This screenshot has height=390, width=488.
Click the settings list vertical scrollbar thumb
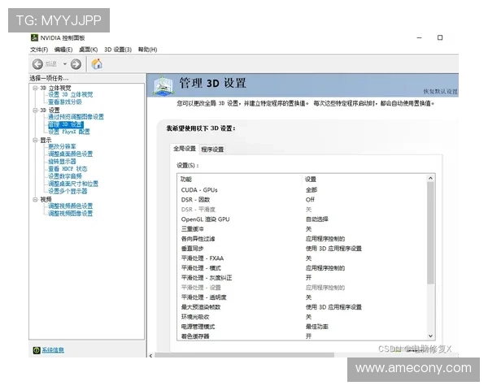(431, 233)
